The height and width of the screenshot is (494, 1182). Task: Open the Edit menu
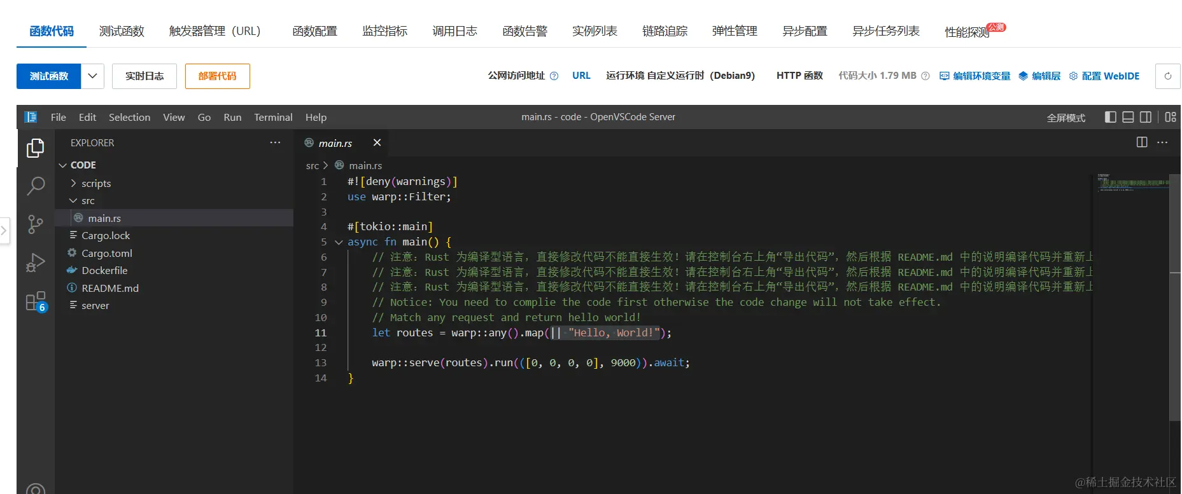tap(87, 117)
